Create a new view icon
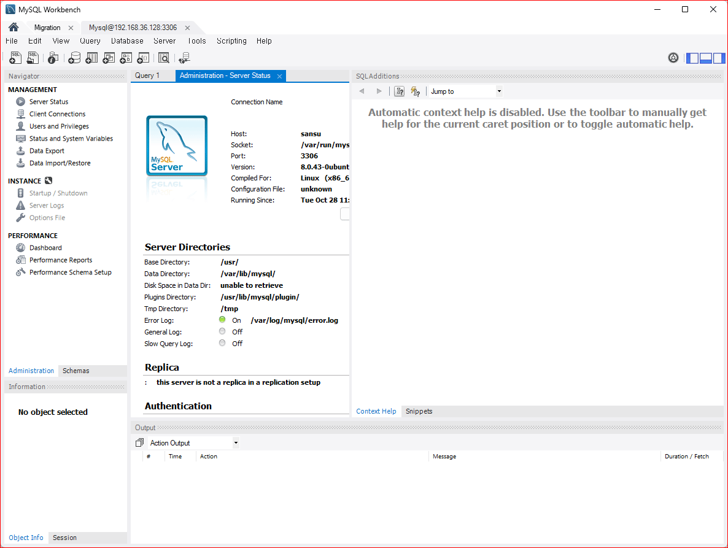 coord(109,58)
